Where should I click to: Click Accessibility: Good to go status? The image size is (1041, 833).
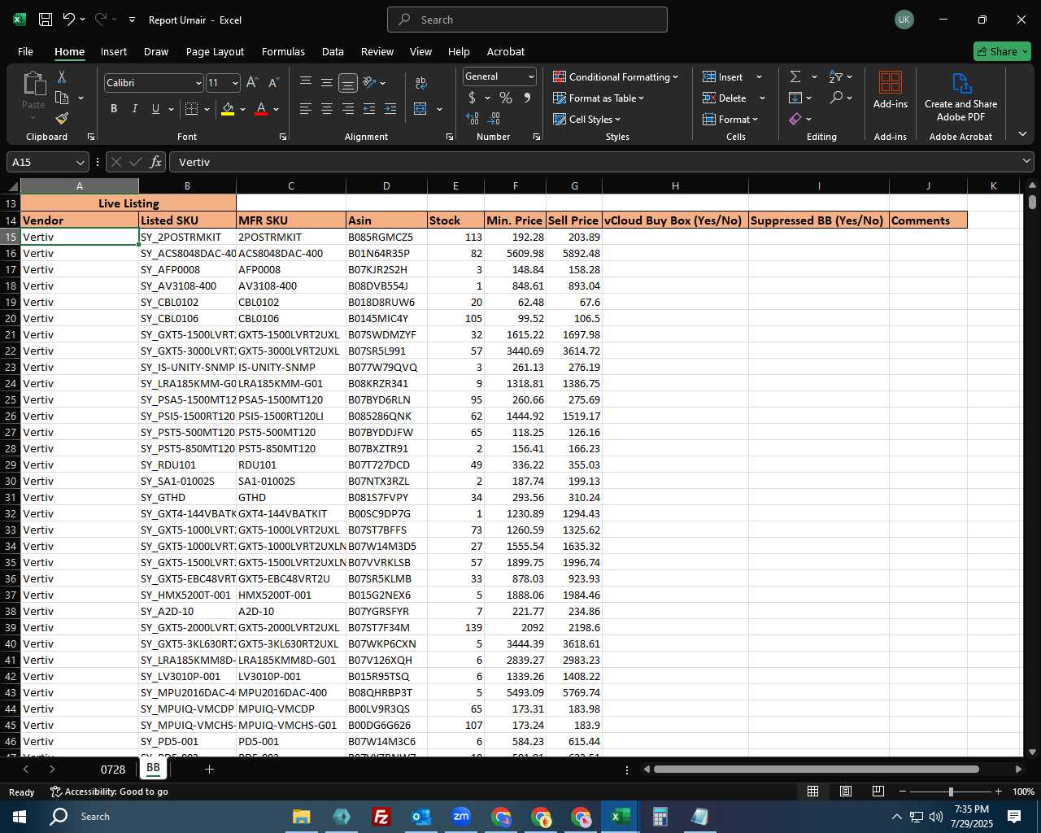coord(109,792)
